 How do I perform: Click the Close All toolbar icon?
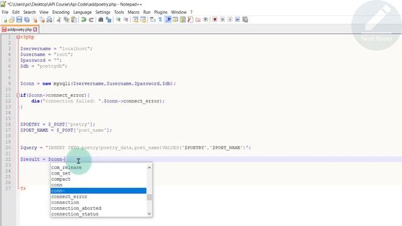coord(42,19)
